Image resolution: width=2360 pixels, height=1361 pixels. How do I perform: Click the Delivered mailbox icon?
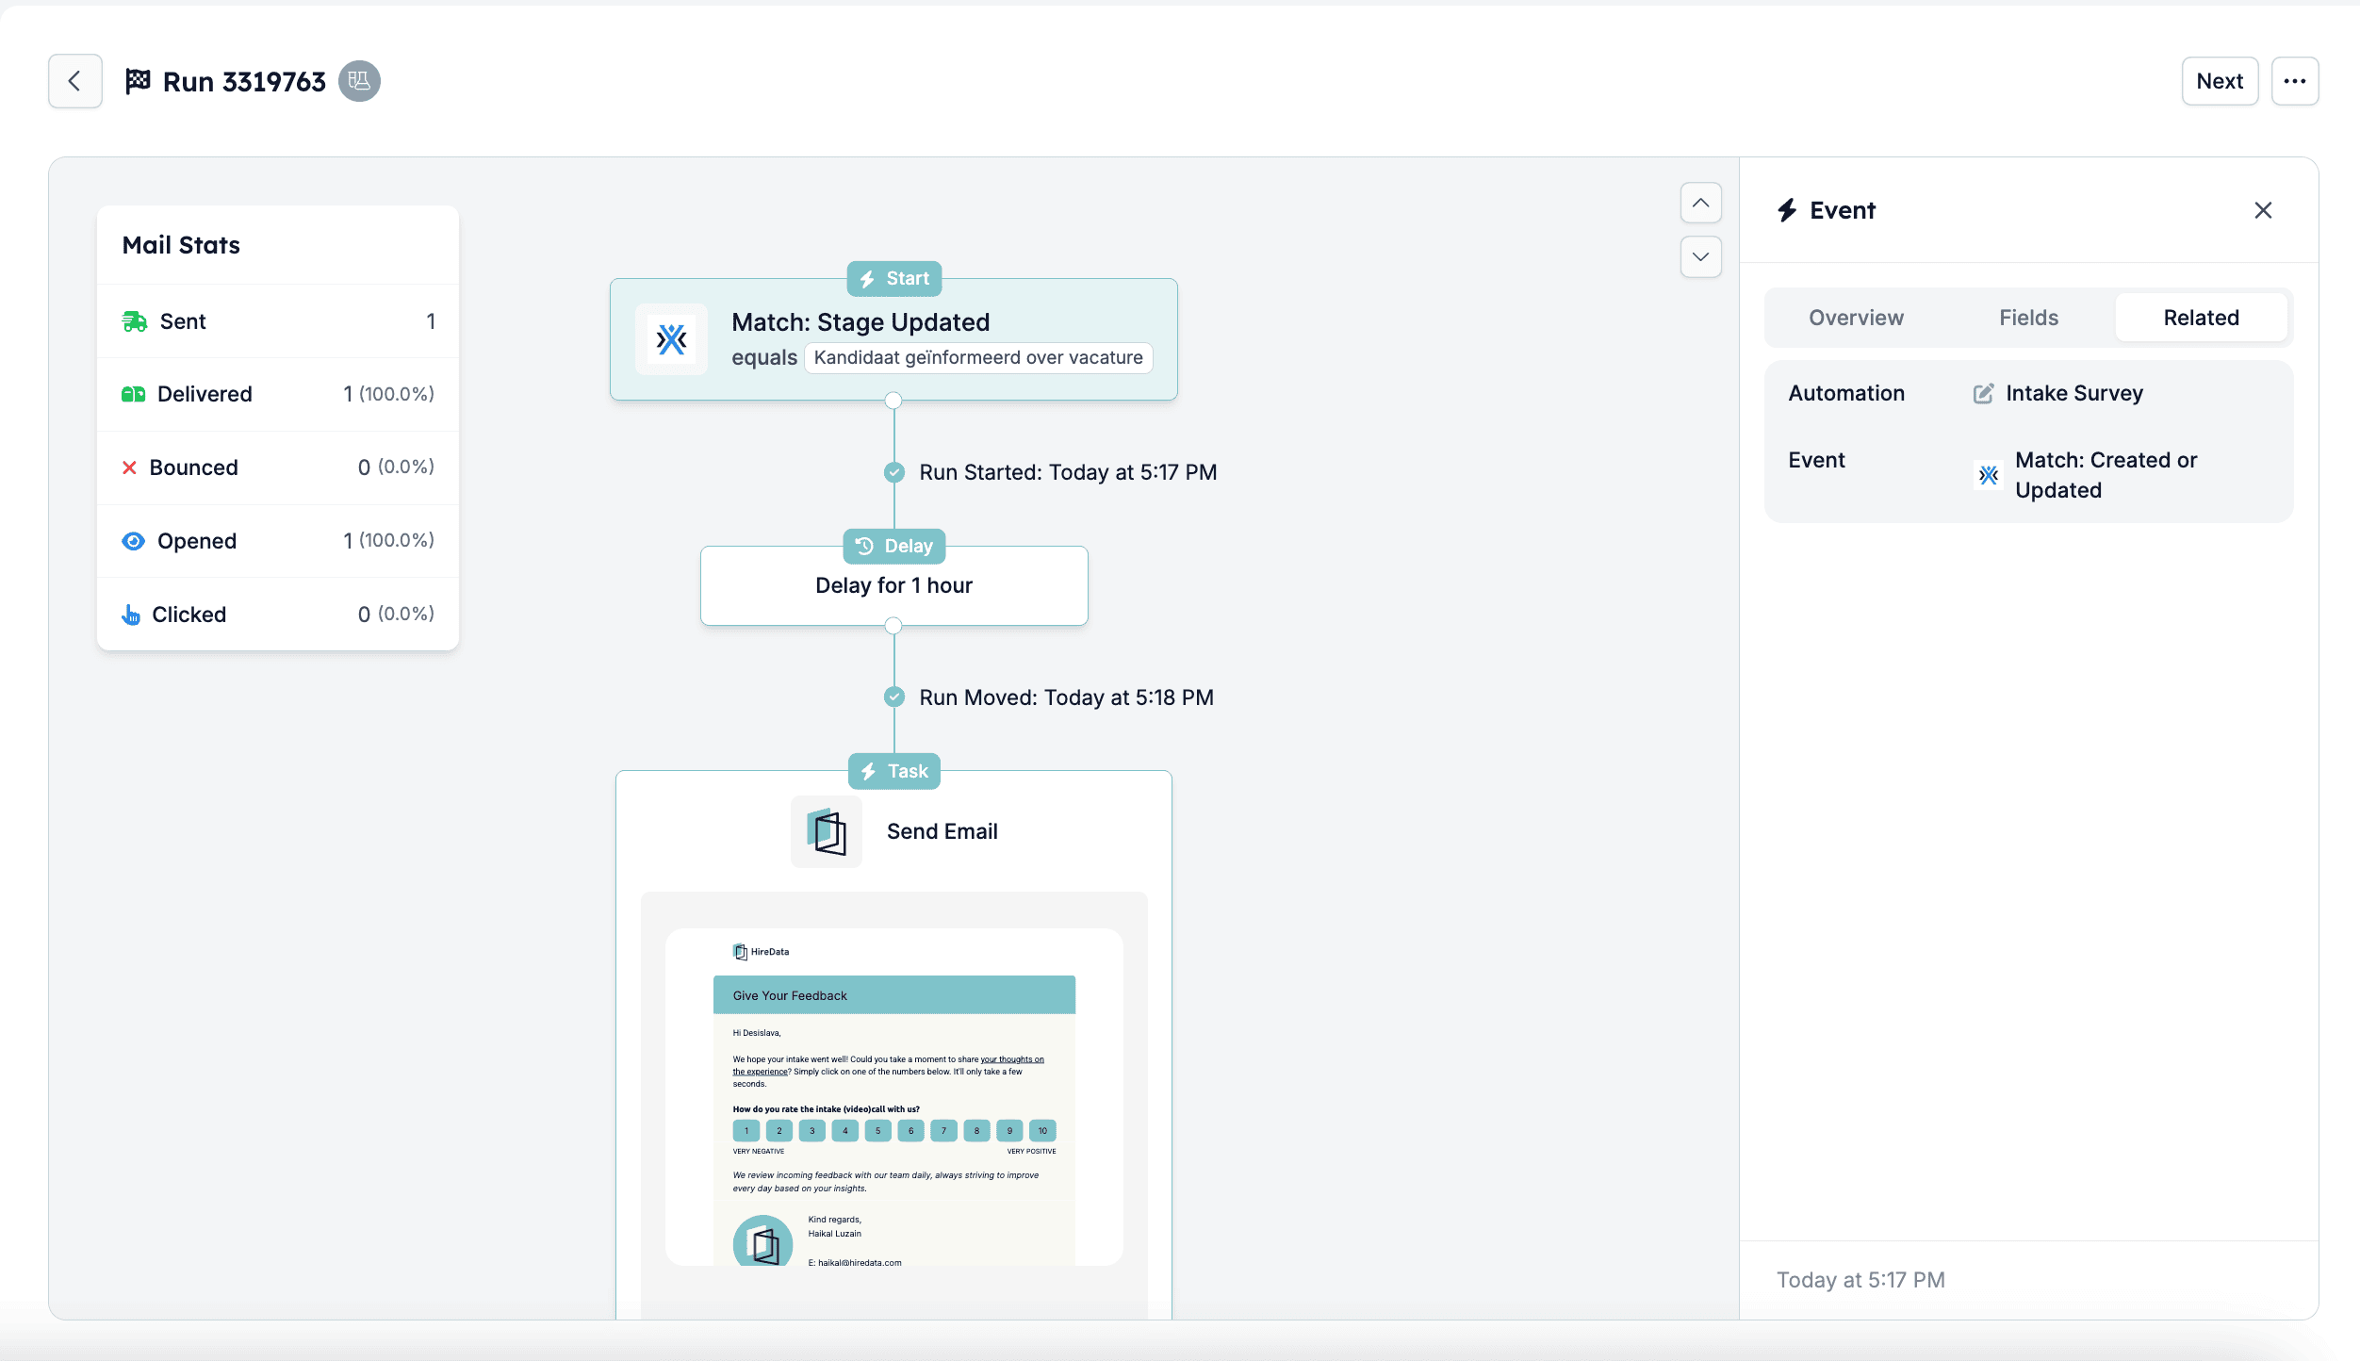pos(134,394)
